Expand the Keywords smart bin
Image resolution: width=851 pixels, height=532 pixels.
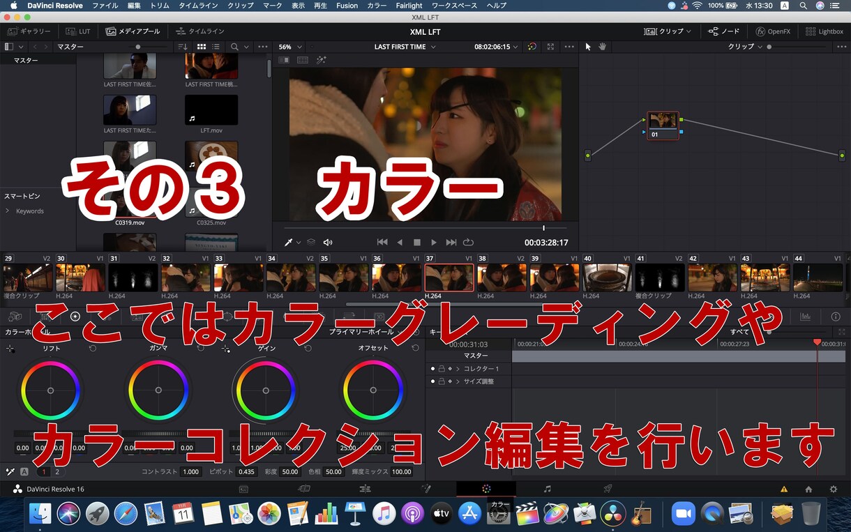tap(8, 211)
